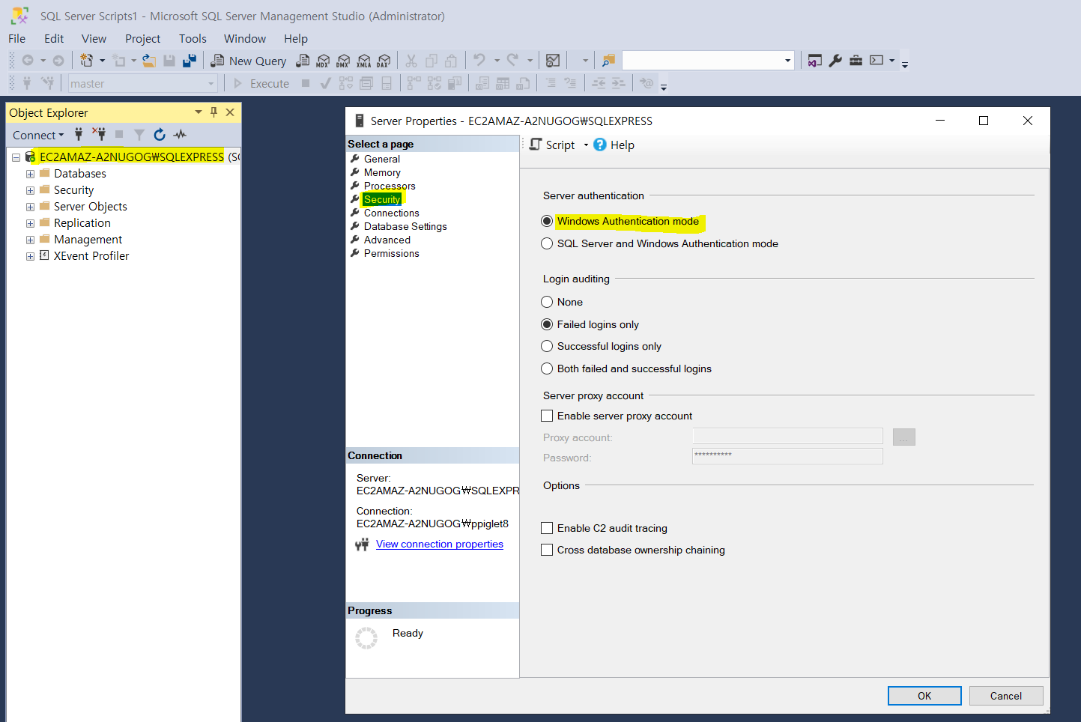The width and height of the screenshot is (1081, 722).
Task: Click the XMLA query icon
Action: 363,61
